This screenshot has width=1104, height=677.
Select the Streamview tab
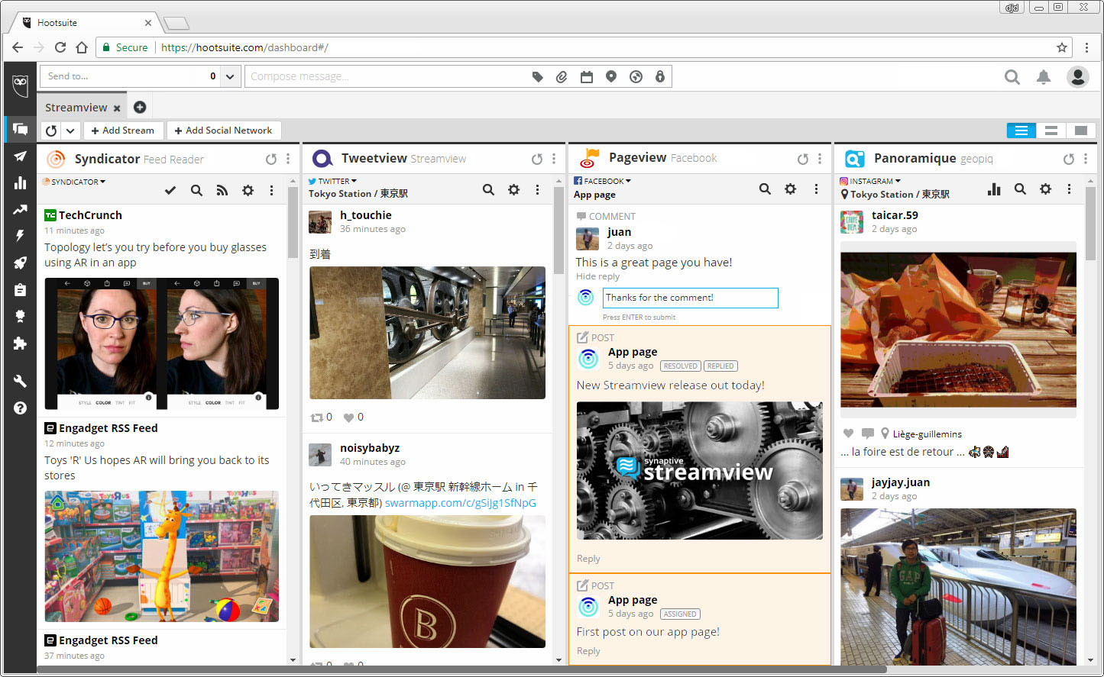pos(76,108)
